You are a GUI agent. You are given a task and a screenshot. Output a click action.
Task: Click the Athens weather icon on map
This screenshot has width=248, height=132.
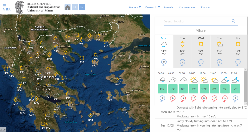(70, 104)
